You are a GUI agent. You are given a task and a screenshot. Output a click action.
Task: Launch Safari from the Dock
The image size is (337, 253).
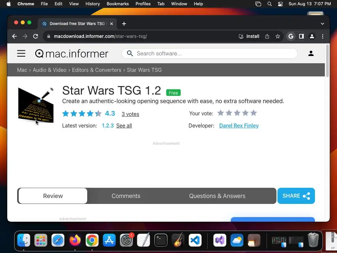coord(58,240)
